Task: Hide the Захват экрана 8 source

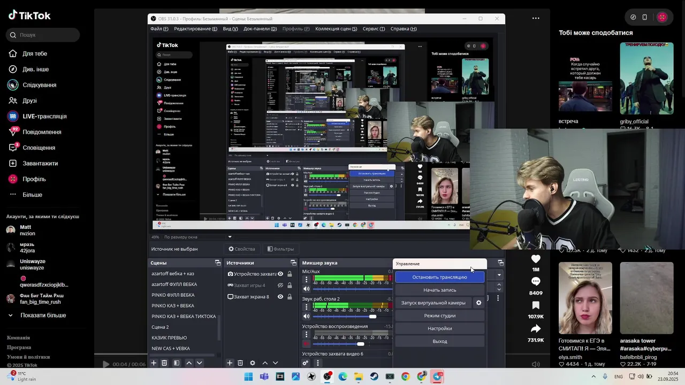Action: (x=280, y=297)
